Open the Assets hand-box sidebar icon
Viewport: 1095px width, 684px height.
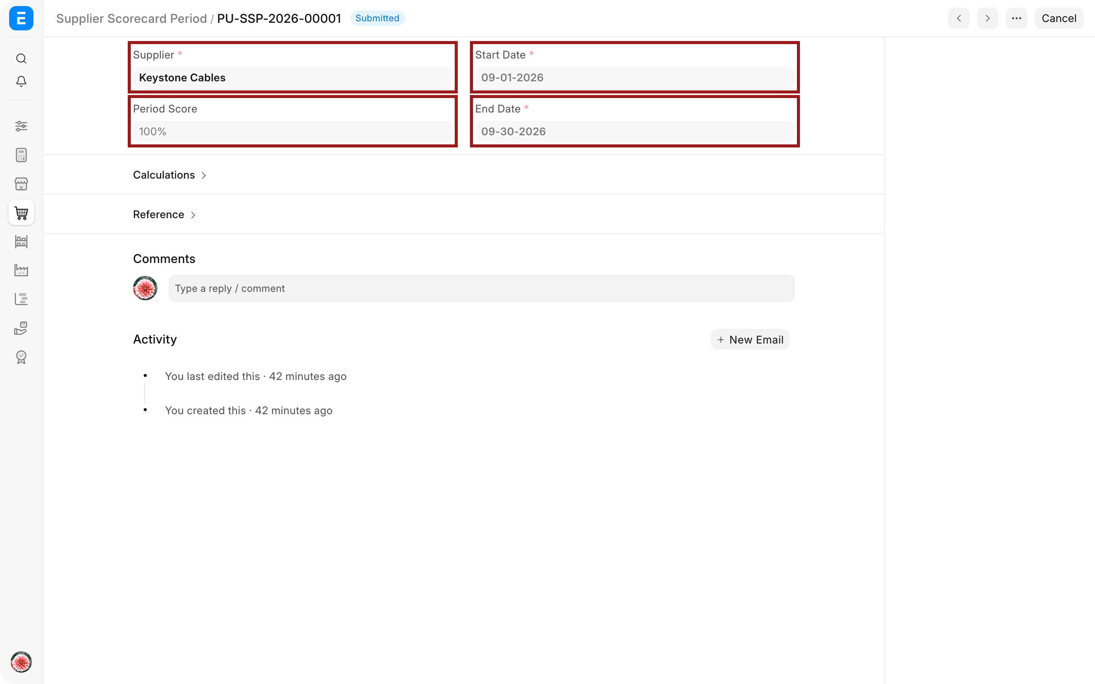(21, 328)
